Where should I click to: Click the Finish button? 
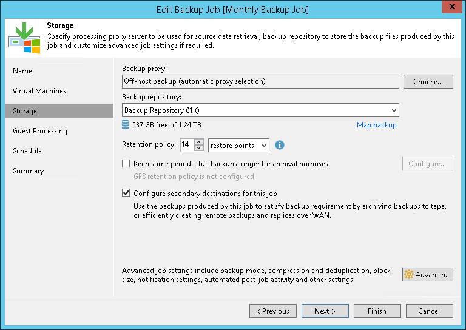pyautogui.click(x=377, y=311)
